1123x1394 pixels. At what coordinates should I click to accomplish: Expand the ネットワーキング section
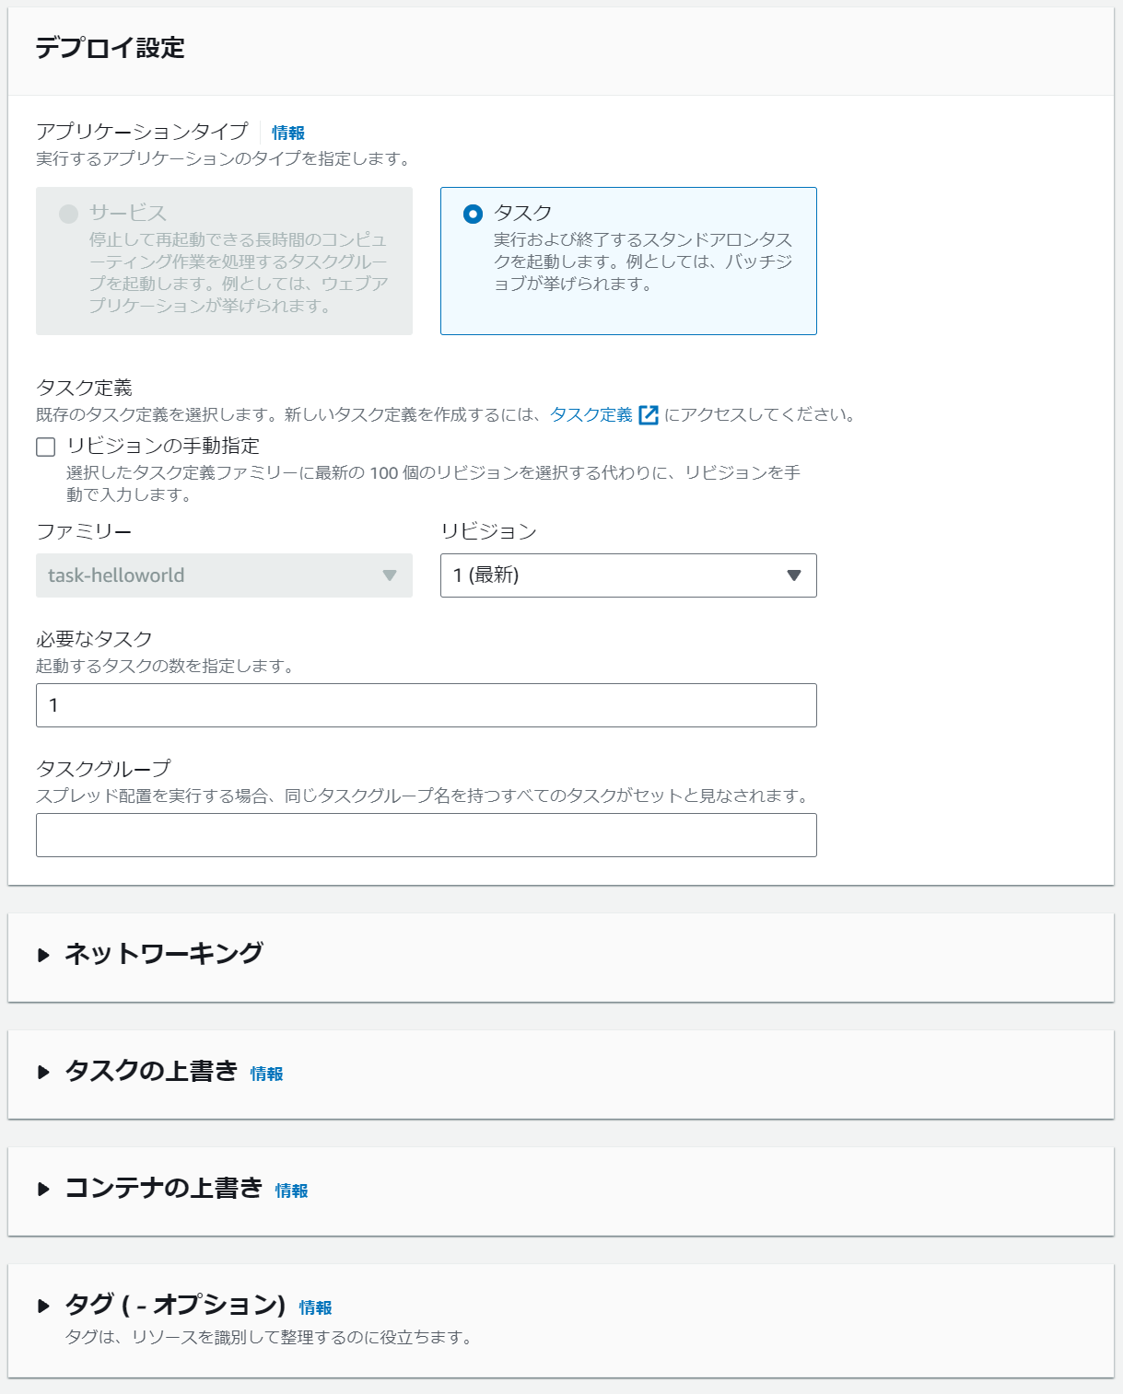pyautogui.click(x=43, y=955)
